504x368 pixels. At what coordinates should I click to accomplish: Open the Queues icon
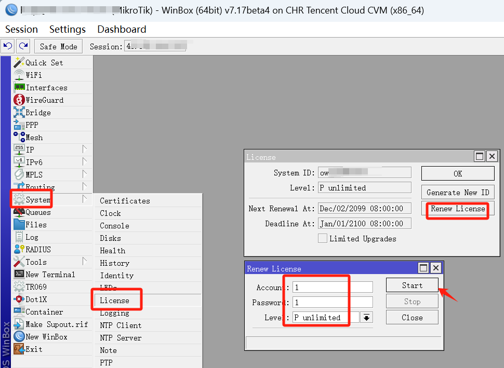19,212
